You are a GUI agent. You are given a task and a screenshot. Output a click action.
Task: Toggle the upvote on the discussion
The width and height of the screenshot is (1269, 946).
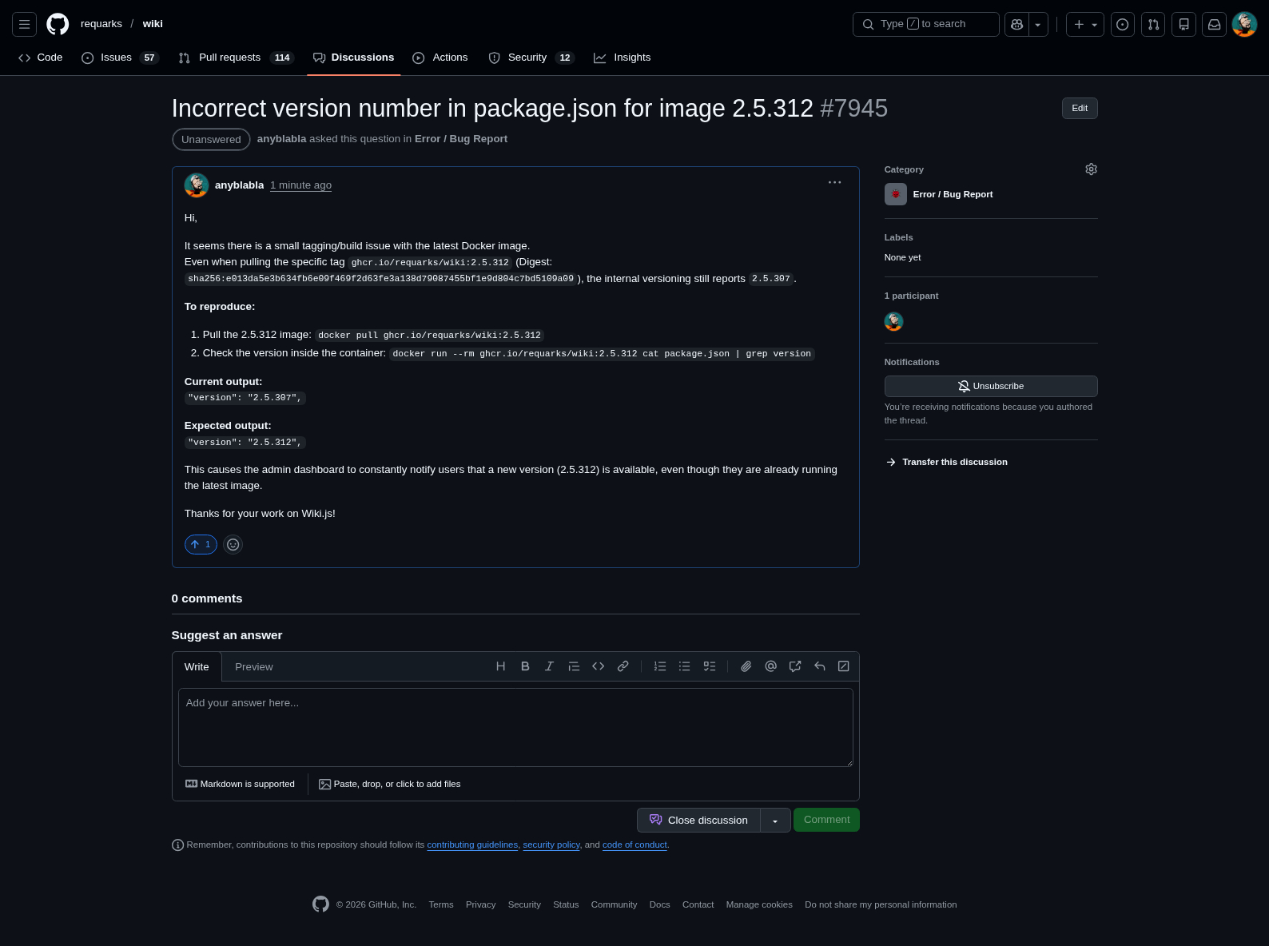pyautogui.click(x=201, y=545)
